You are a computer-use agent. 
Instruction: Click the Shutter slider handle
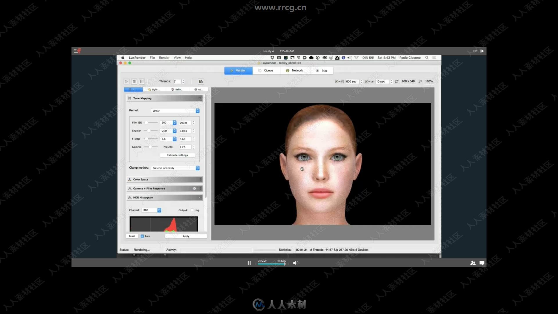tap(149, 131)
